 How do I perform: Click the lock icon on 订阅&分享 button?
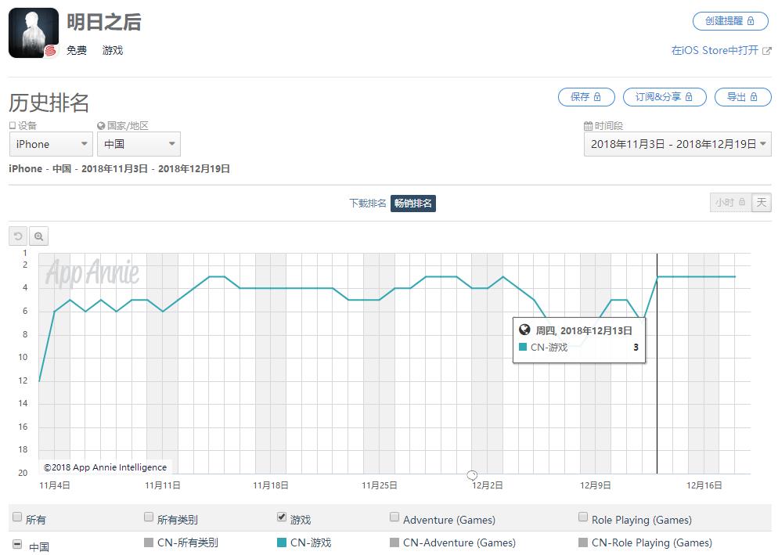coord(689,97)
